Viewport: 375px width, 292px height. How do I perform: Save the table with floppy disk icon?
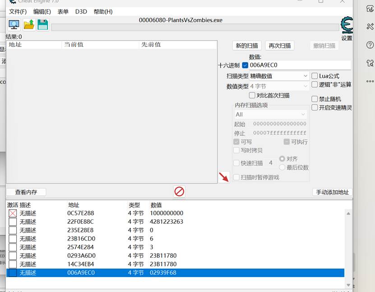click(x=43, y=25)
